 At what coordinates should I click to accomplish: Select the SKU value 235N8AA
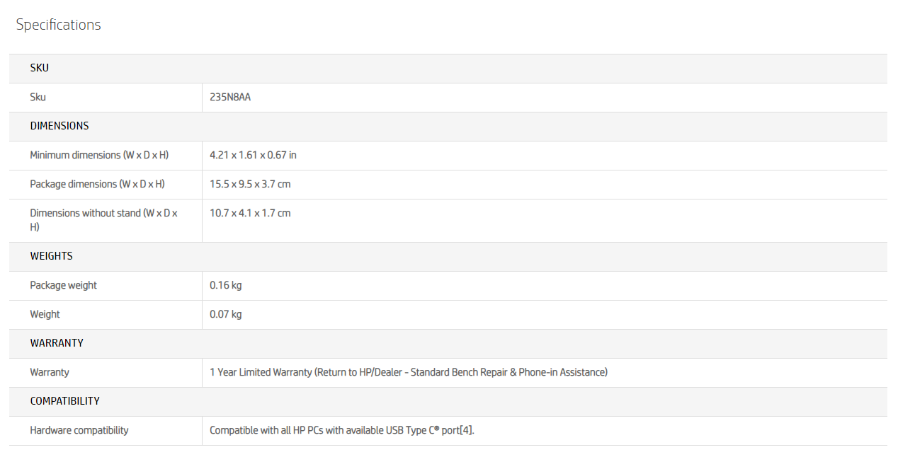coord(230,97)
